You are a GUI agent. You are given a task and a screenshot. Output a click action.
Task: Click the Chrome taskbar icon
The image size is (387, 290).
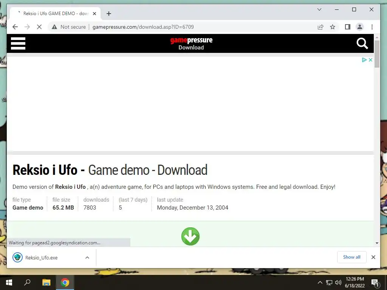pyautogui.click(x=65, y=282)
